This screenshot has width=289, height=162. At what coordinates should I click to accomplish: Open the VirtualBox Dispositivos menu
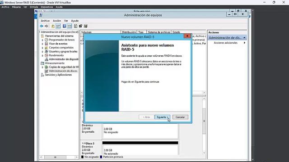click(47, 7)
